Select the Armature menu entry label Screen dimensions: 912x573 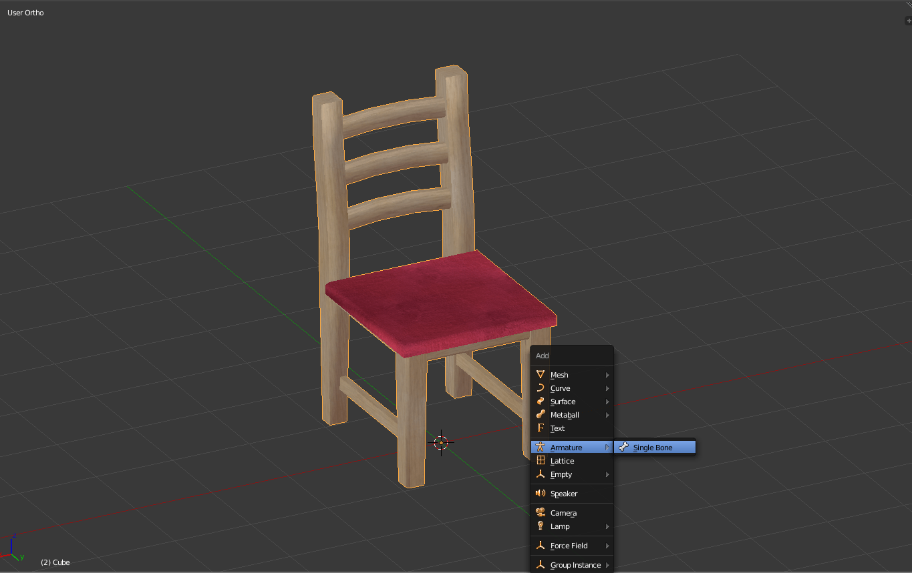pyautogui.click(x=566, y=448)
